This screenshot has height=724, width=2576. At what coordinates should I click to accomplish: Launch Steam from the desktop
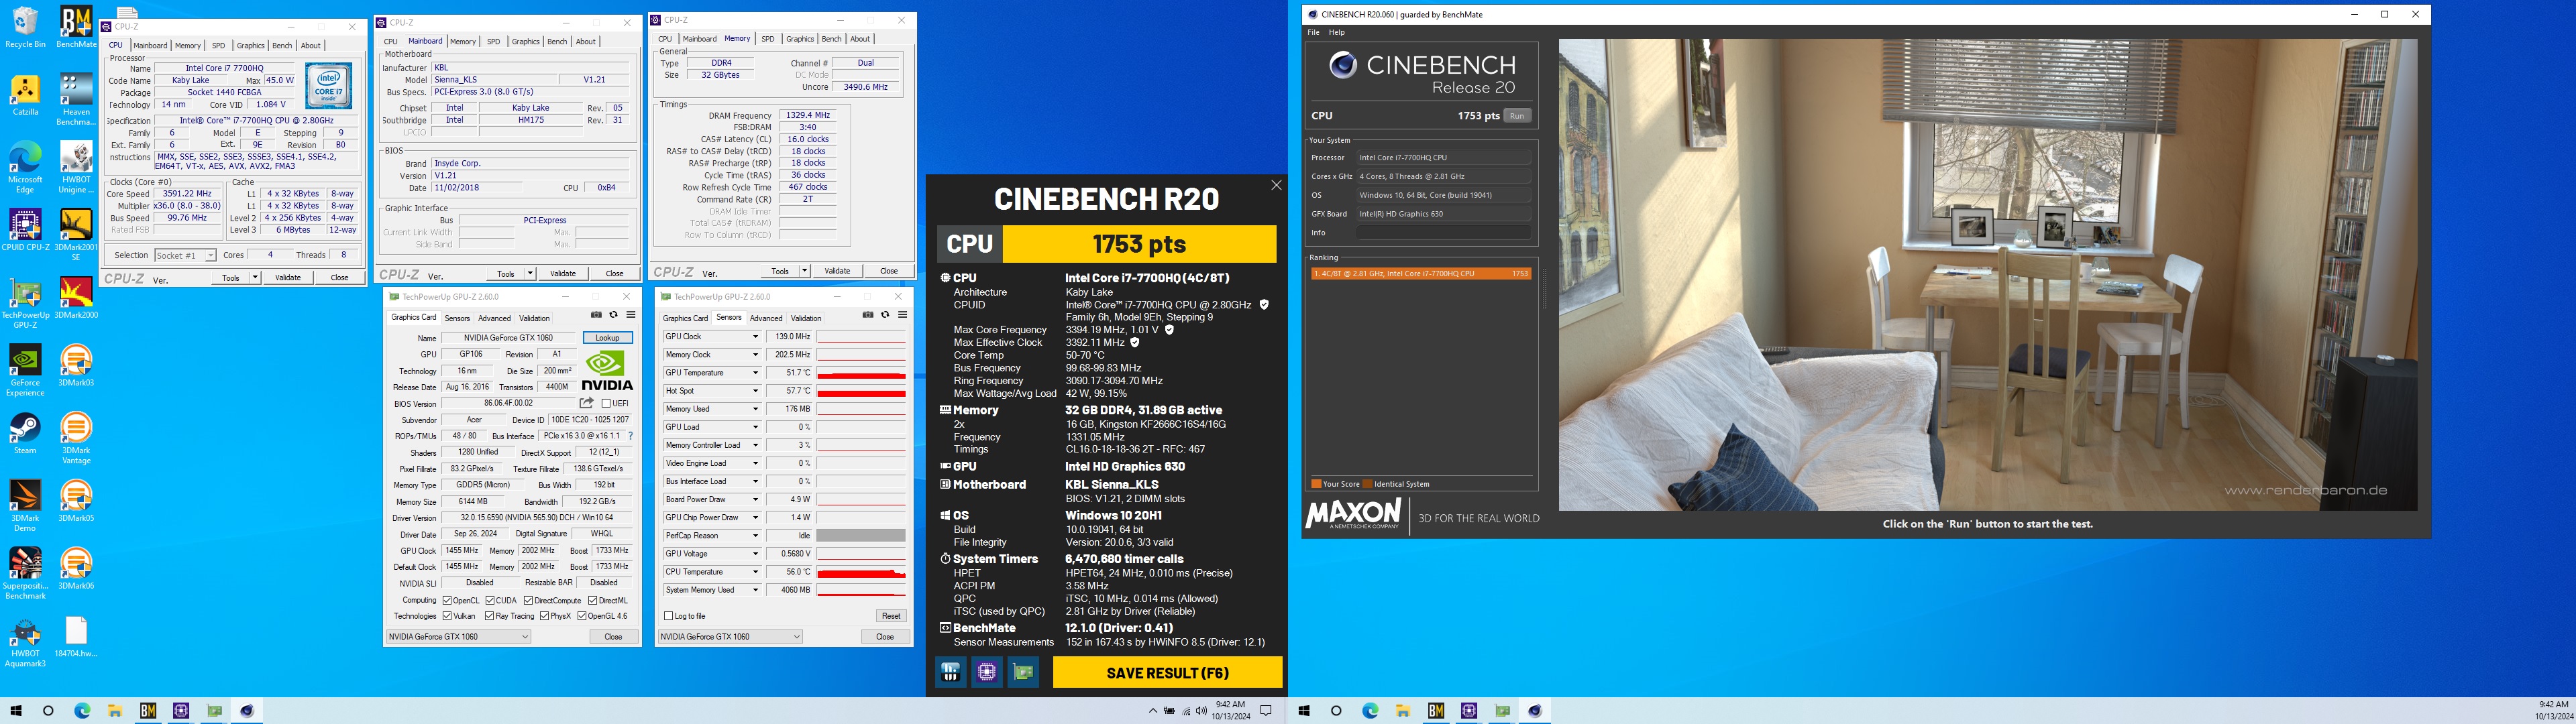(25, 433)
